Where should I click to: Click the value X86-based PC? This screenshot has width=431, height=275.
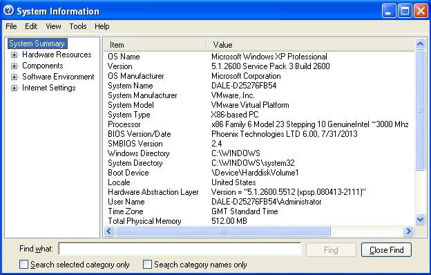pyautogui.click(x=235, y=115)
